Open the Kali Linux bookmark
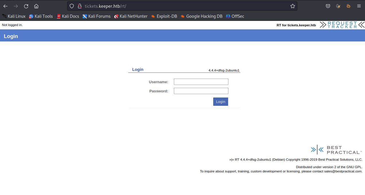 point(14,16)
